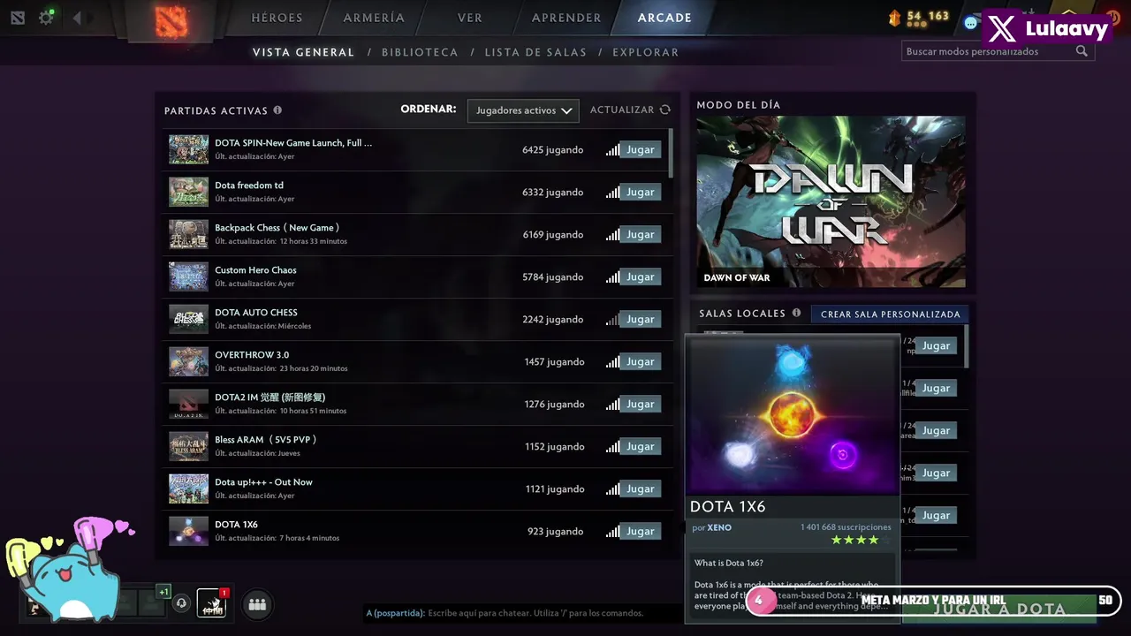Click Actualizar to refresh list
The height and width of the screenshot is (636, 1131).
622,110
